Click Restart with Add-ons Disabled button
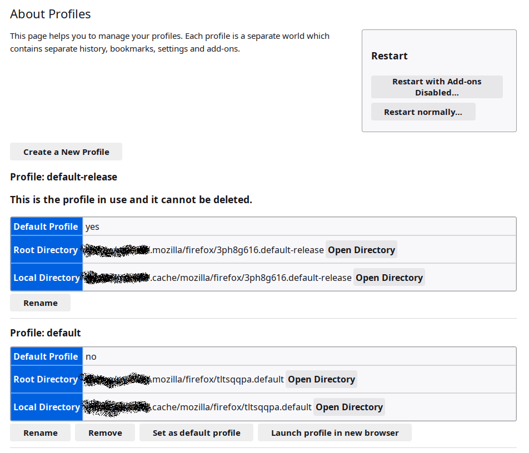 (x=437, y=87)
